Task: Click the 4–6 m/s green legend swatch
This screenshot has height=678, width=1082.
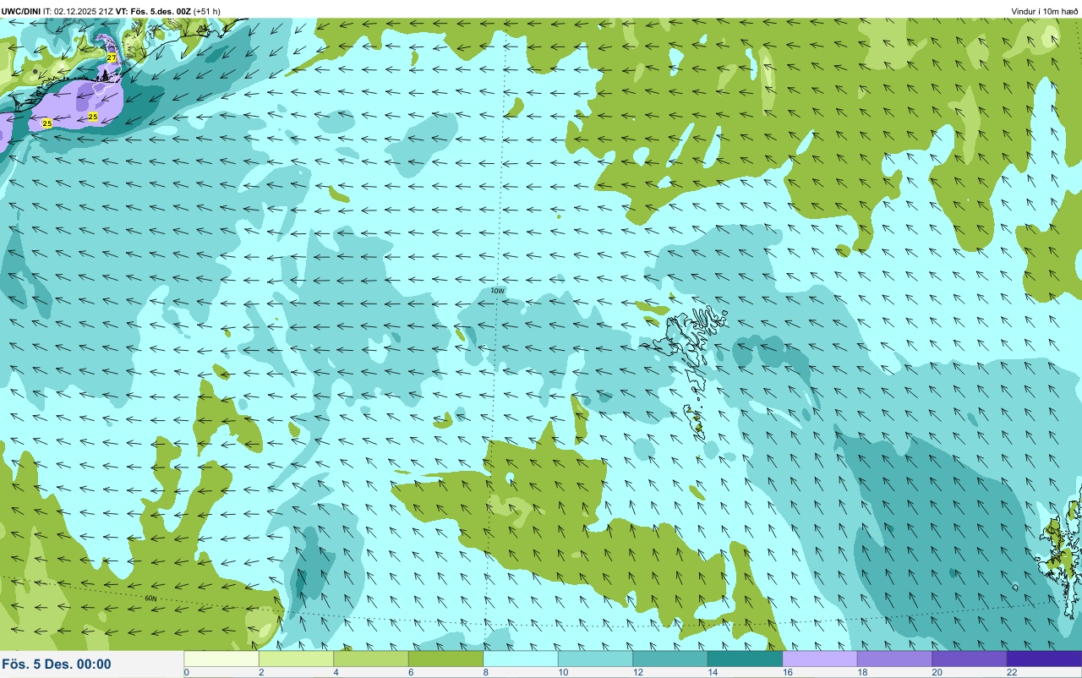Action: (371, 659)
